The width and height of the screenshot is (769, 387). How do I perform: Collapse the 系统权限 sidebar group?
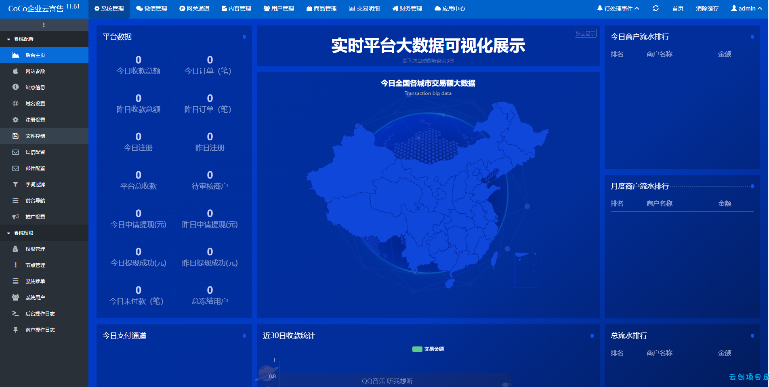tap(44, 233)
